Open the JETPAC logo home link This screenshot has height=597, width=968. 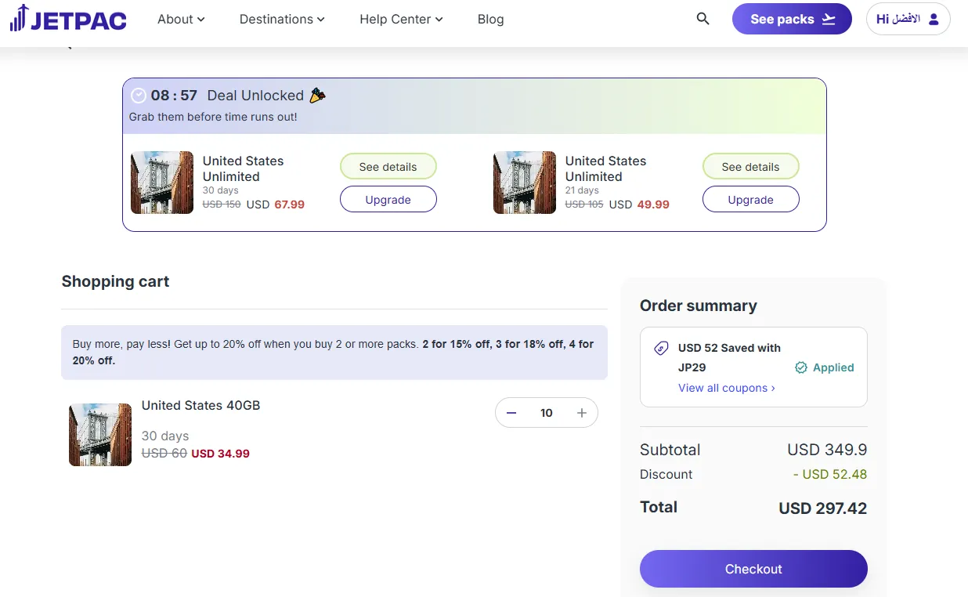tap(68, 19)
